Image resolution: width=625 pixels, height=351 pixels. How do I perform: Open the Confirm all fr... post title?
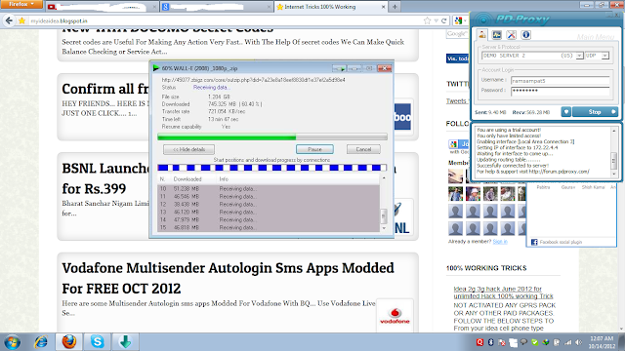(105, 89)
